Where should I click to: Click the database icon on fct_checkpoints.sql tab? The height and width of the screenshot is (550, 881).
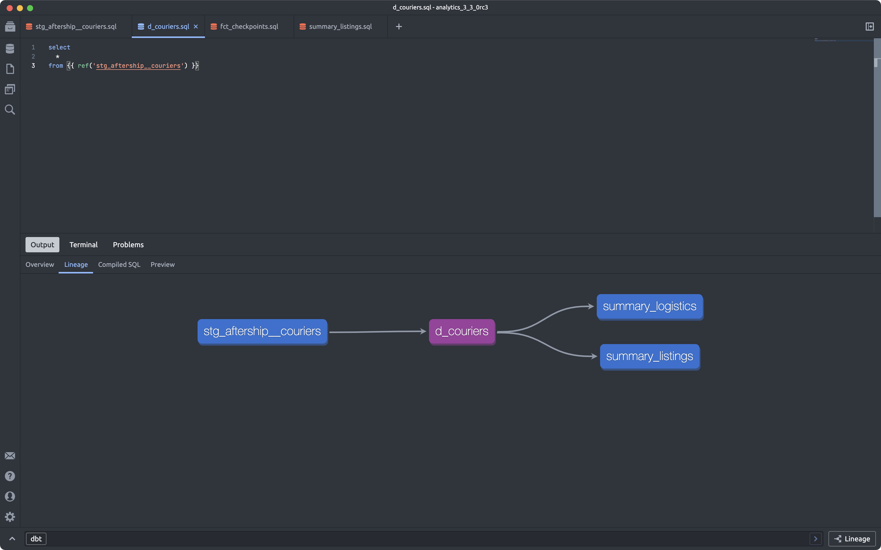coord(214,27)
